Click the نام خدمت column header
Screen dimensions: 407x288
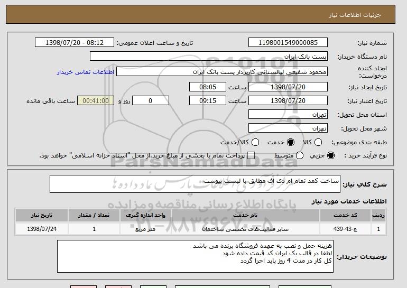[x=245, y=216]
